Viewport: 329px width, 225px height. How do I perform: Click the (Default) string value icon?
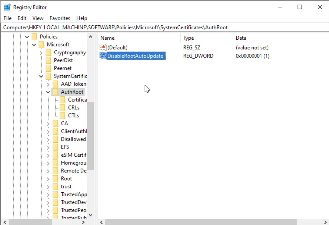tap(103, 47)
